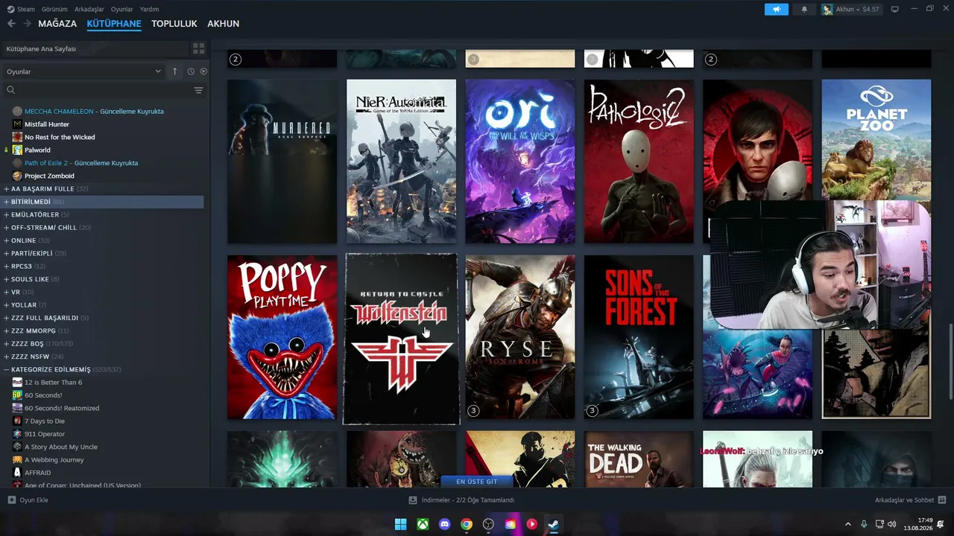The width and height of the screenshot is (954, 536).
Task: Sort the game list with the up-arrow button
Action: click(175, 71)
